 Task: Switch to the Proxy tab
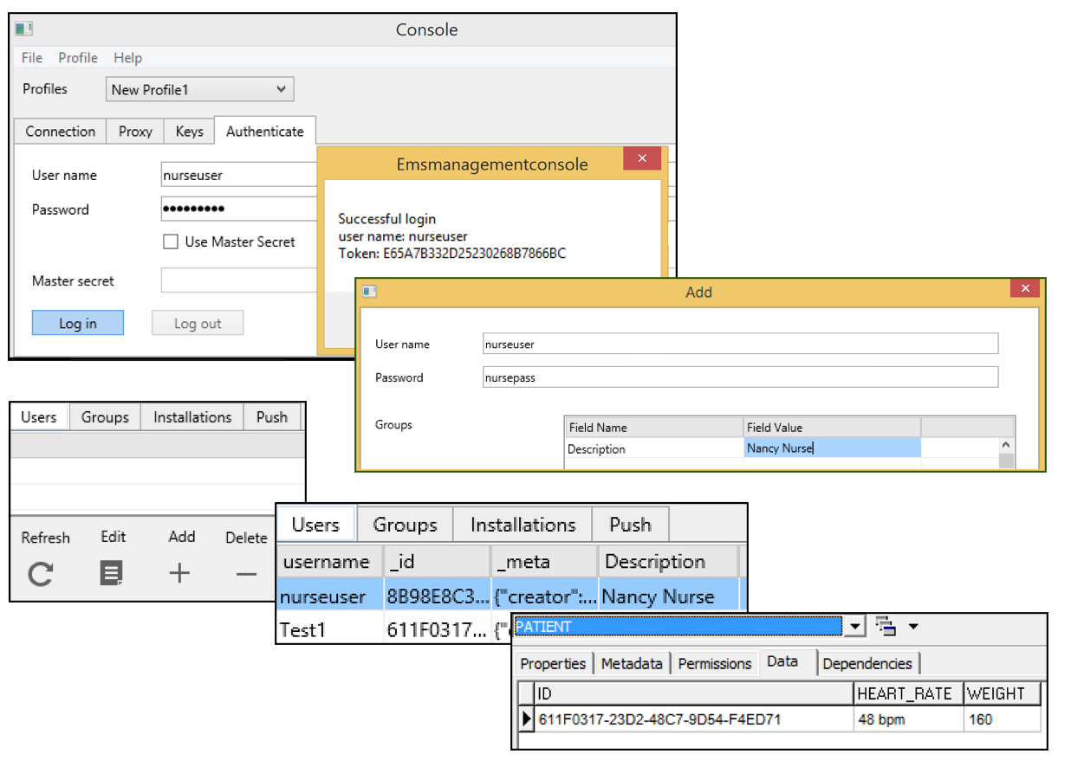coord(135,132)
